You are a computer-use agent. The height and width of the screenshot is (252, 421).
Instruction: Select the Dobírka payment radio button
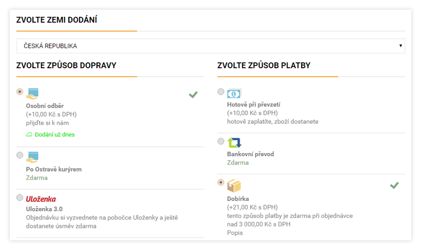tap(221, 182)
